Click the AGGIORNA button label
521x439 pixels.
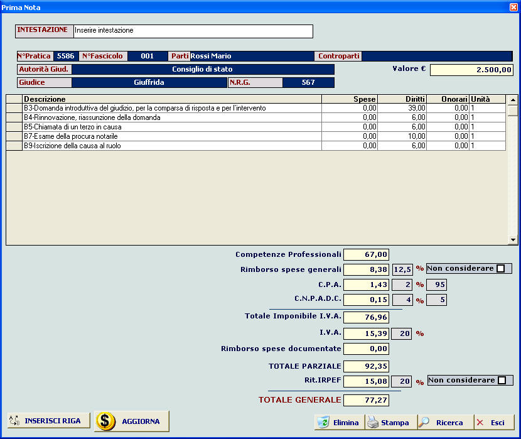pos(141,421)
